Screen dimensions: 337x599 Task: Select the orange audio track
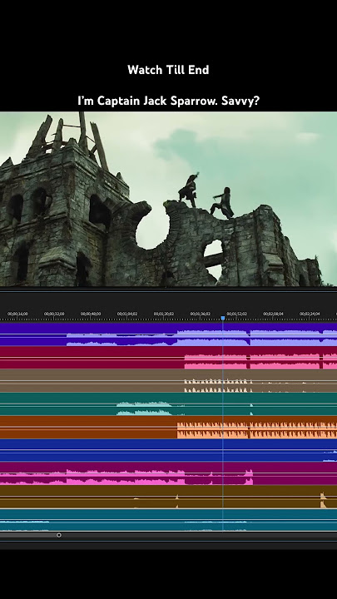168,427
